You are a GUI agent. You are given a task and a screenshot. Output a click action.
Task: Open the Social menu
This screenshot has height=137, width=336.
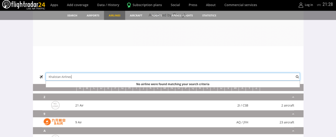tap(175, 5)
